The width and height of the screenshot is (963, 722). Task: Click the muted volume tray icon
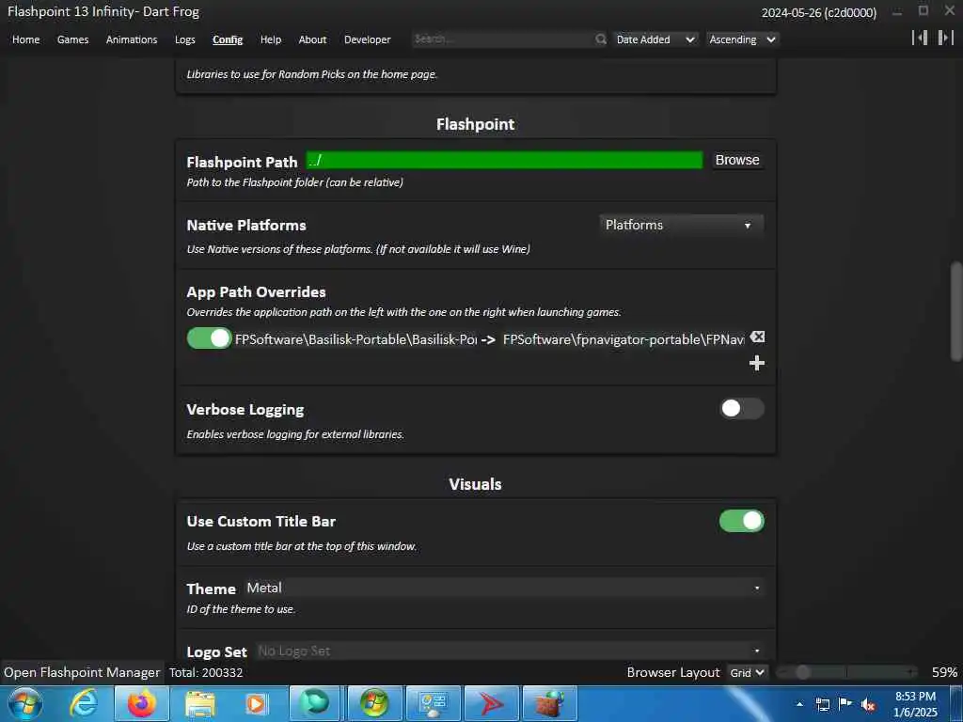click(x=868, y=704)
